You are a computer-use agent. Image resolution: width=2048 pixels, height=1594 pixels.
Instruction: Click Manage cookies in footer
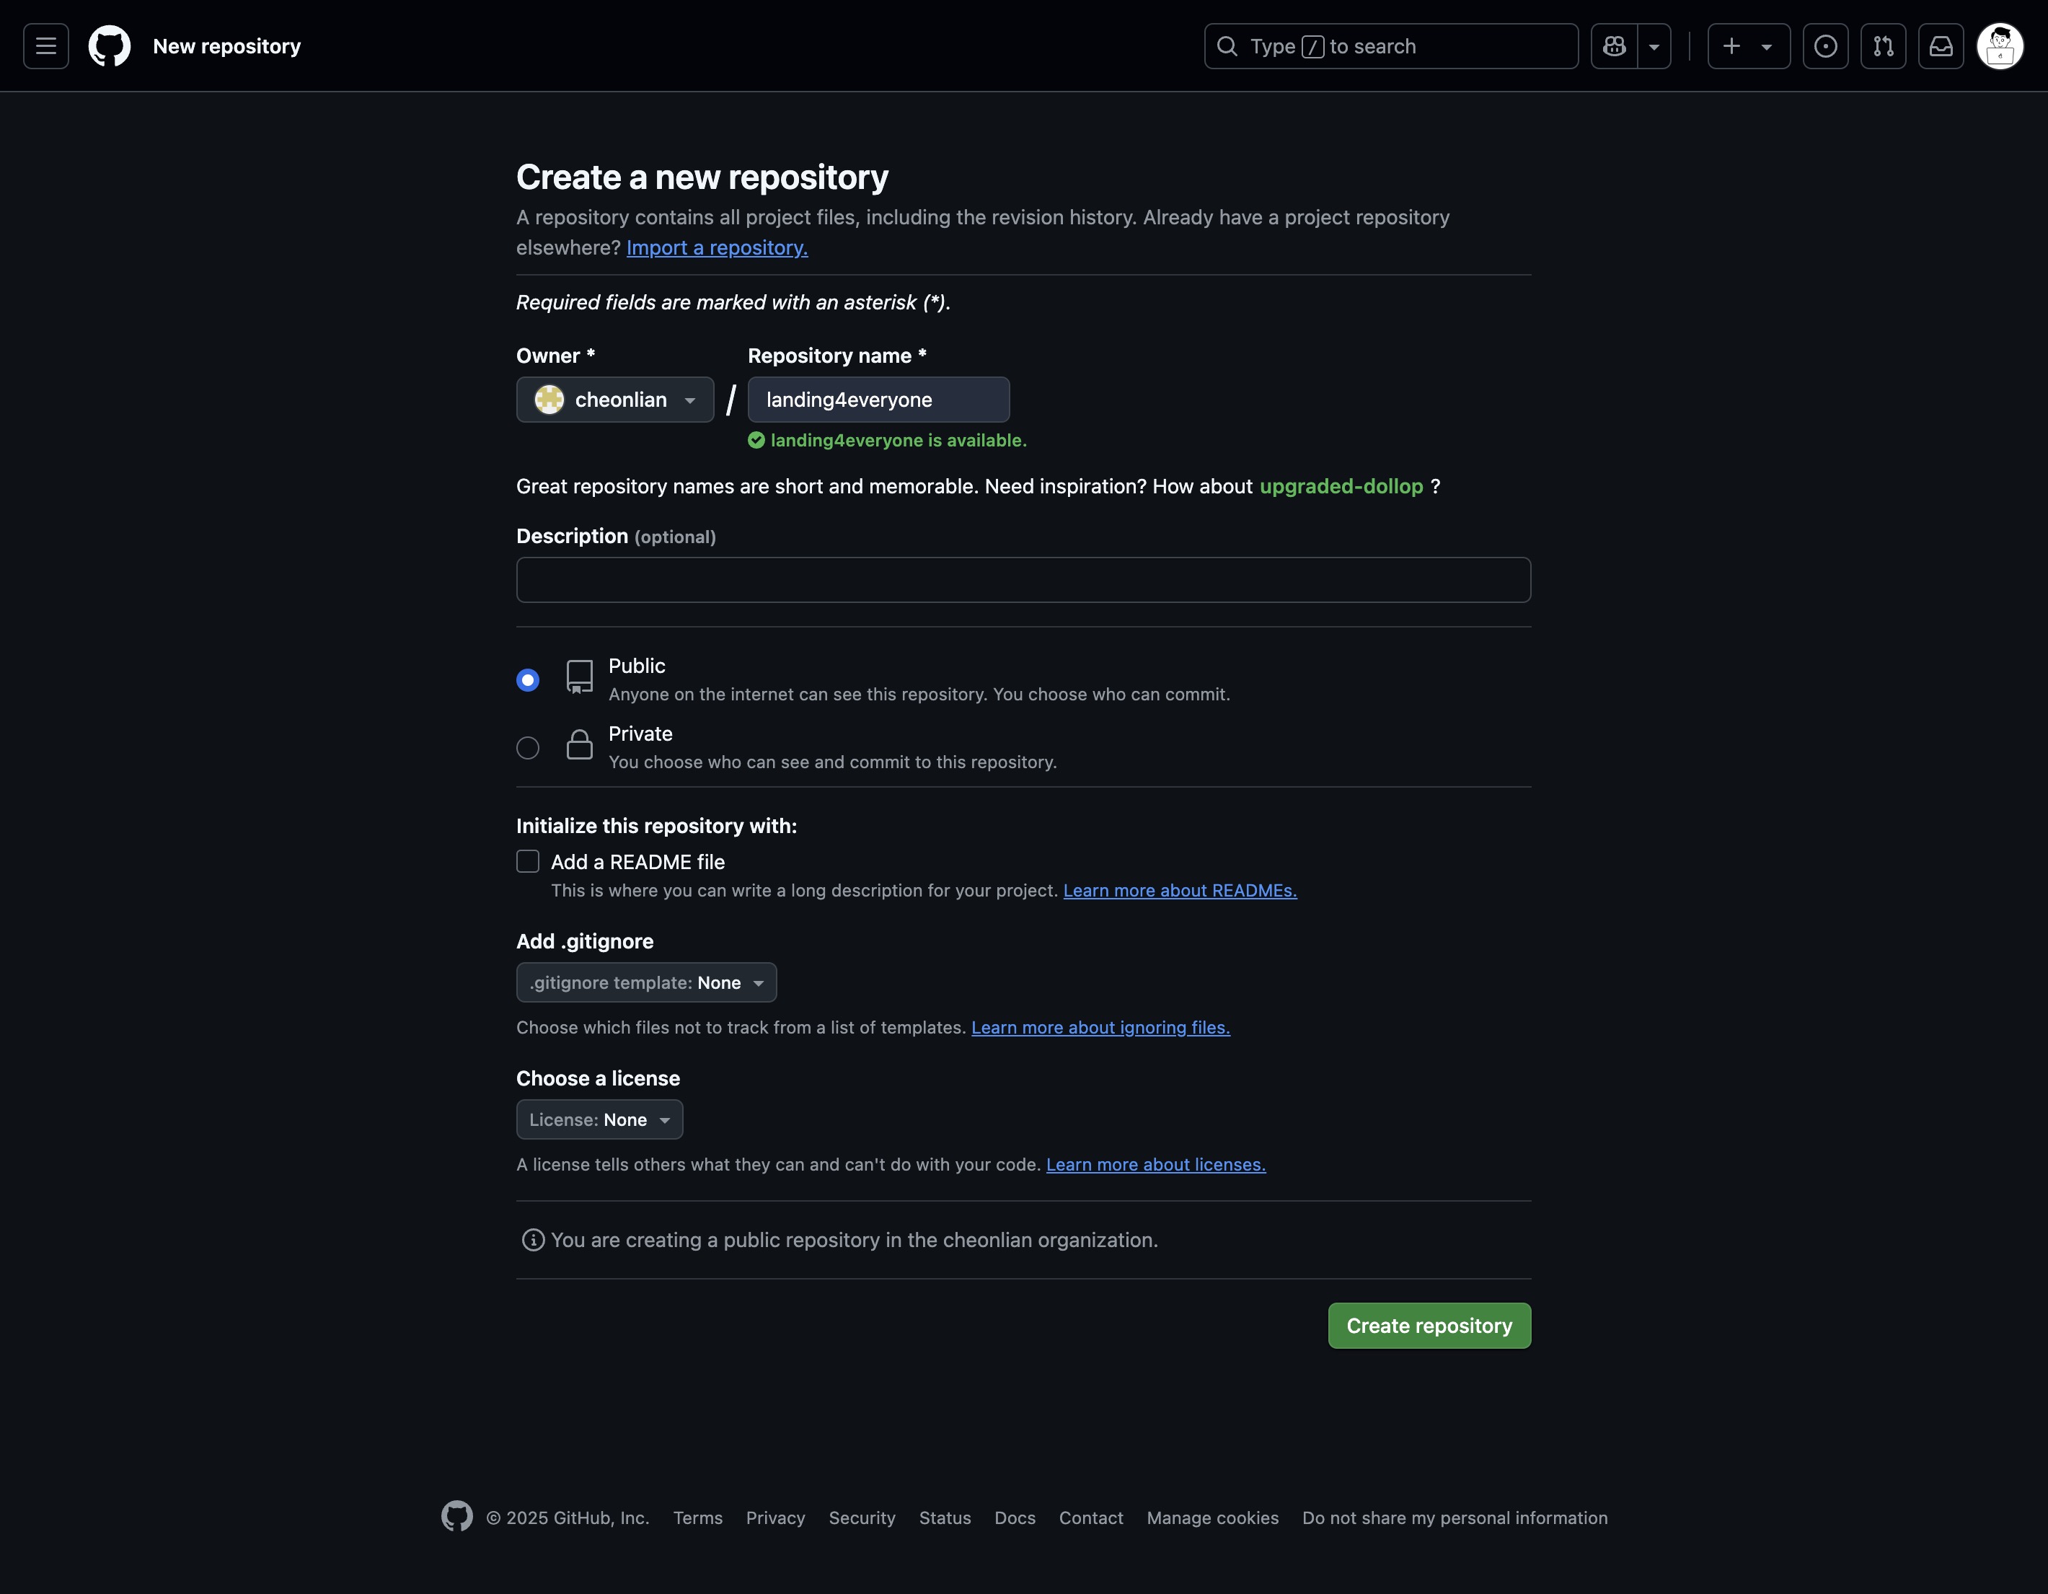tap(1211, 1517)
